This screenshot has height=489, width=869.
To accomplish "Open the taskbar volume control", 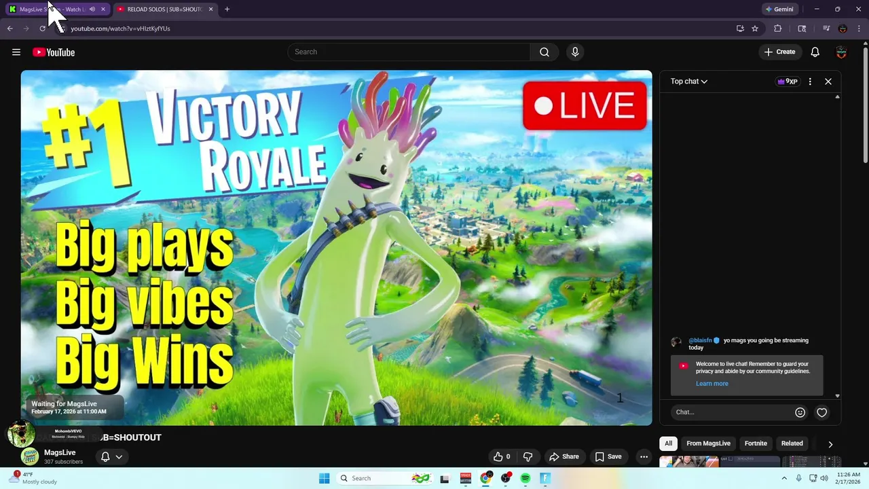I will coord(824,478).
